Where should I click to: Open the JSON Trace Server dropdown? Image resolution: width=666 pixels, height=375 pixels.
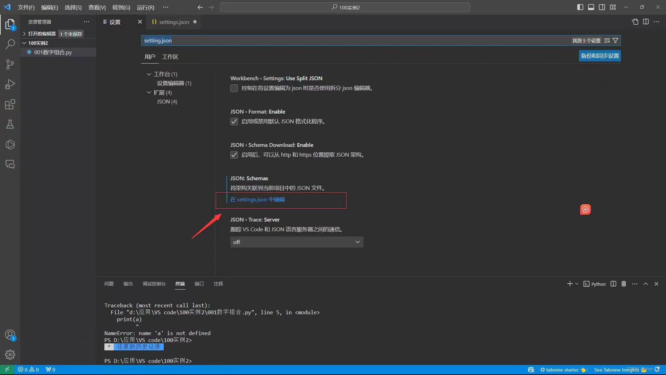click(297, 242)
